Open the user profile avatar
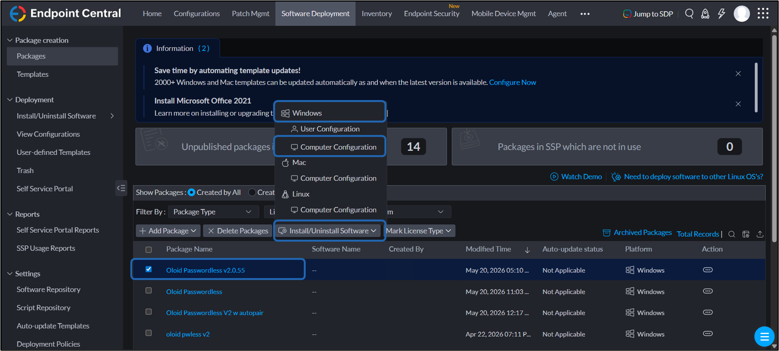 (x=741, y=14)
